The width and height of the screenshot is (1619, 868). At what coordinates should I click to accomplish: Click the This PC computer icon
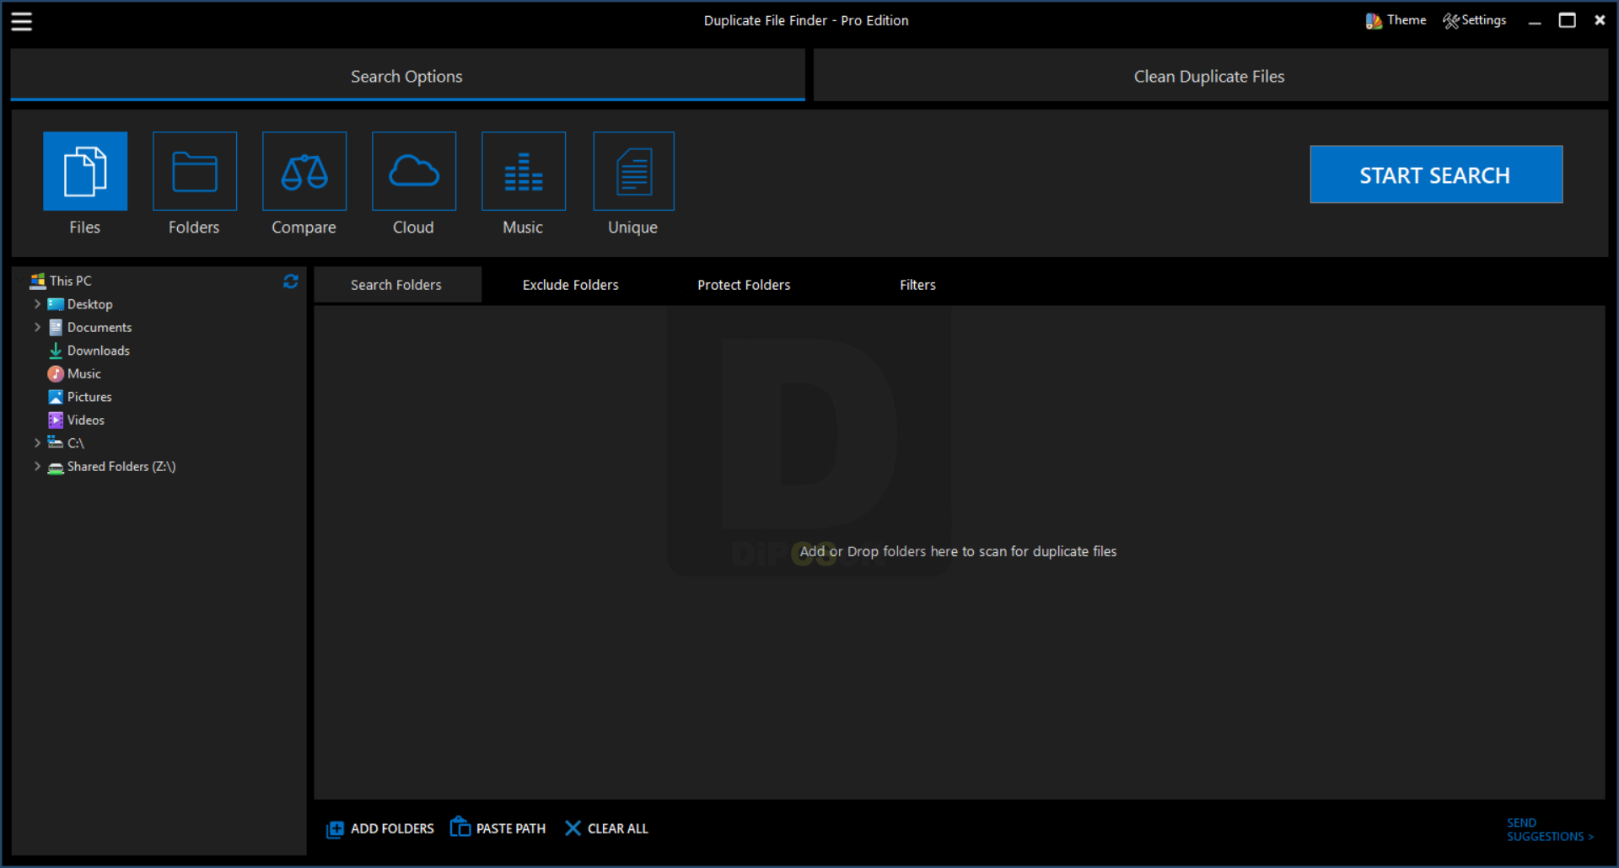[x=38, y=281]
